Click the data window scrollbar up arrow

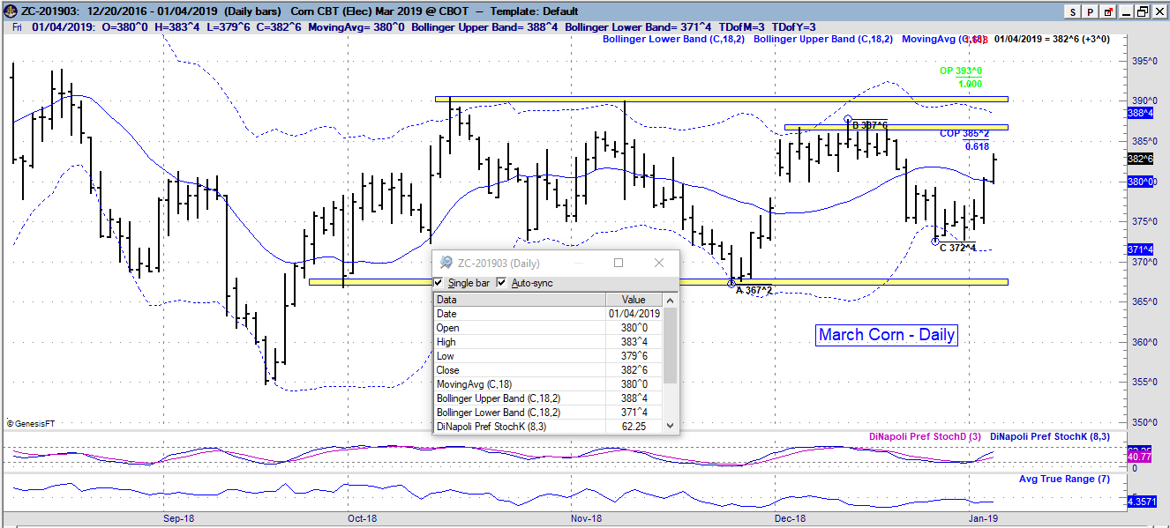click(671, 300)
